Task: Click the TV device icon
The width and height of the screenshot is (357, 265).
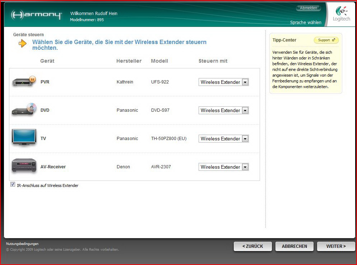Action: click(x=24, y=138)
